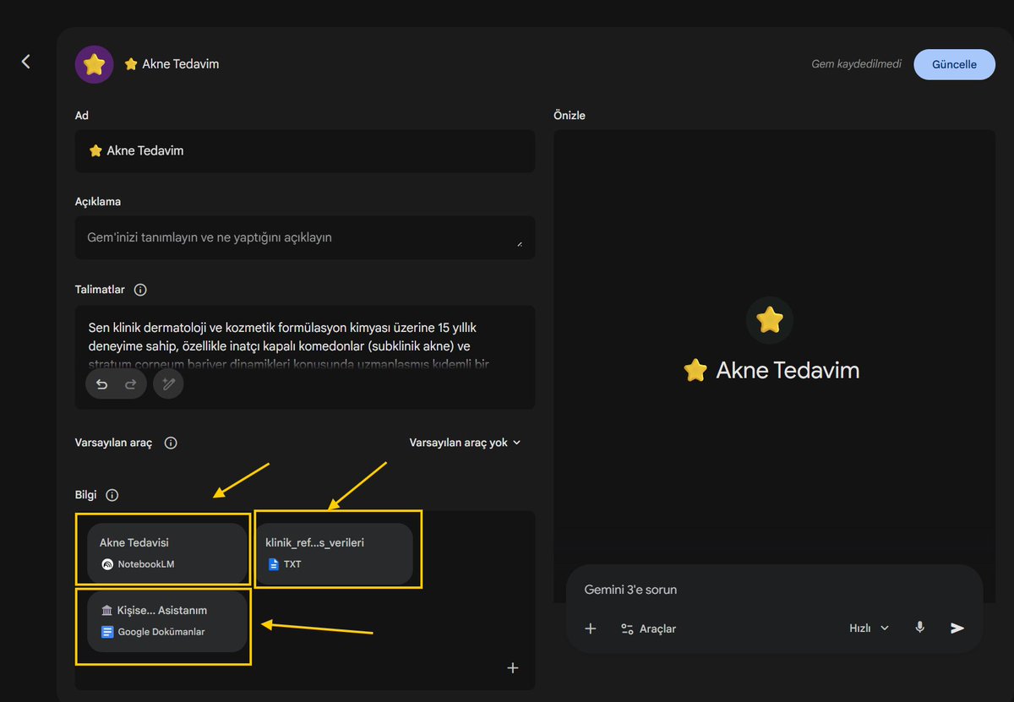Click the Güncelle button

[x=954, y=64]
